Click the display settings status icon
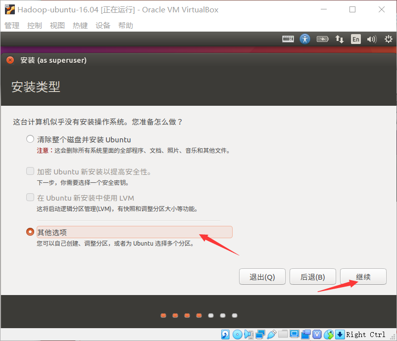Image resolution: width=397 pixels, height=341 pixels. (x=295, y=335)
